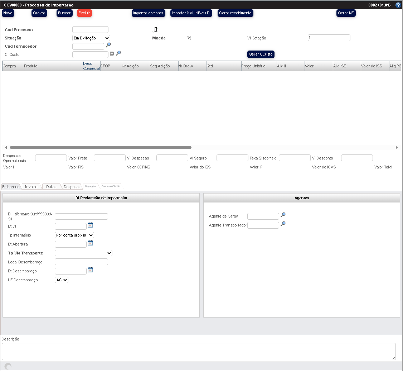Search Agente Transportador with magnifier
Screen dimensions: 403x372
point(283,224)
